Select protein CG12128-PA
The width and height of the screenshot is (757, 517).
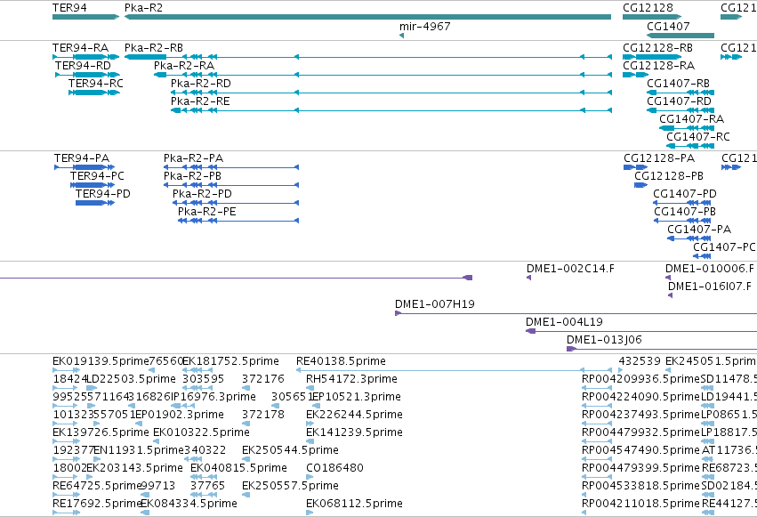[636, 167]
